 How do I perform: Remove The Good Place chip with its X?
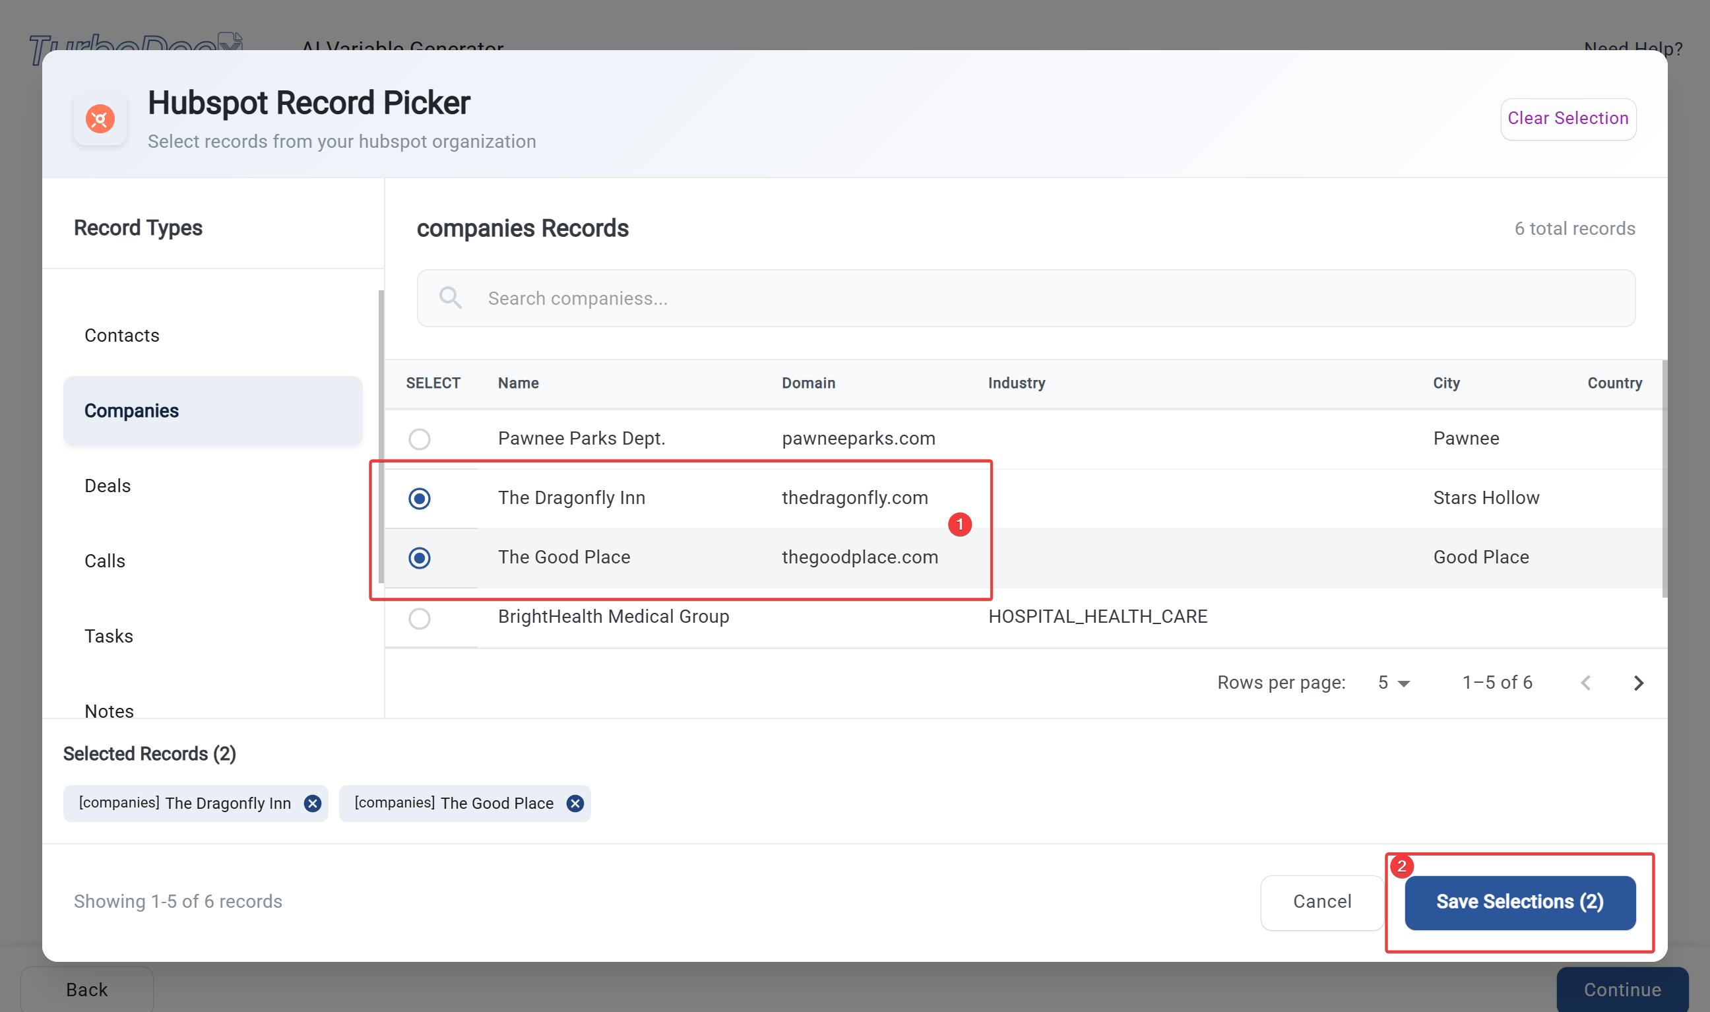[575, 804]
